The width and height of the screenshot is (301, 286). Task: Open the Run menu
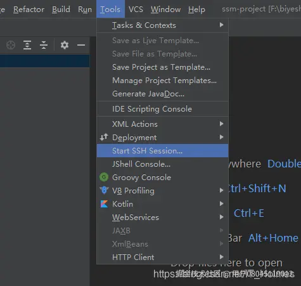tap(85, 10)
